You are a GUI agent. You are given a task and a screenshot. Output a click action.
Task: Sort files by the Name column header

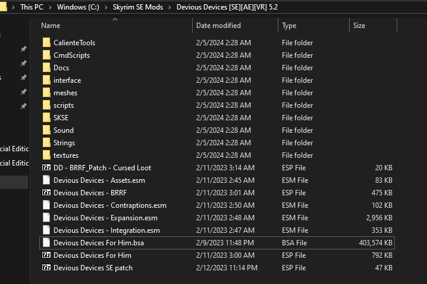[x=51, y=26]
